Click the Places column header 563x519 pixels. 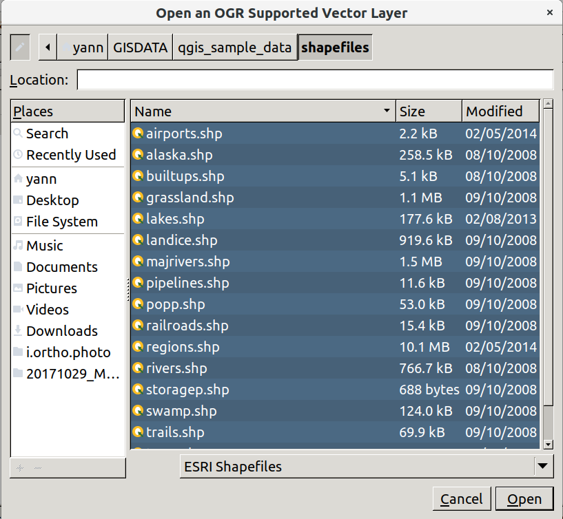[x=68, y=112]
